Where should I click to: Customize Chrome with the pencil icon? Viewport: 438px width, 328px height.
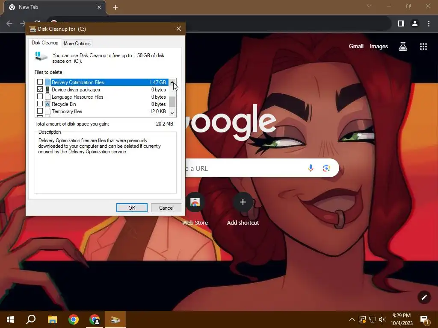424,297
